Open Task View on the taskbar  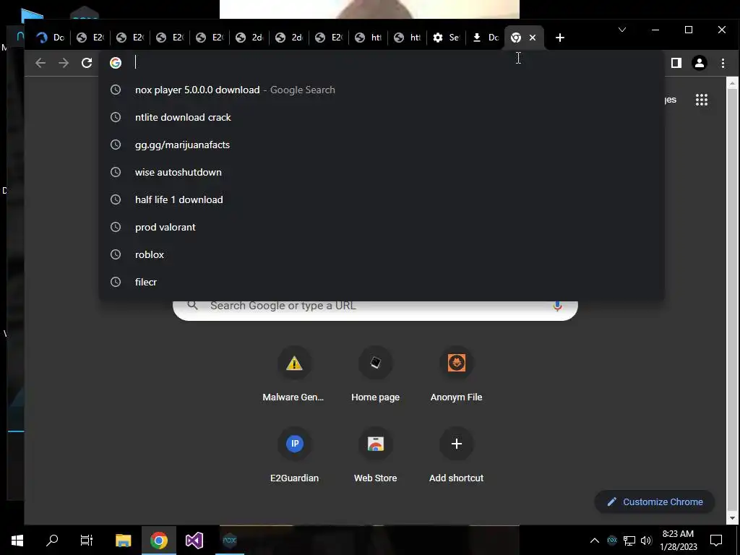pyautogui.click(x=87, y=541)
